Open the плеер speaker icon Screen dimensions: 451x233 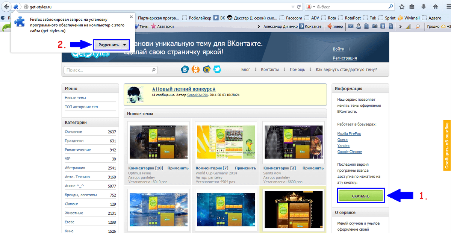click(329, 26)
